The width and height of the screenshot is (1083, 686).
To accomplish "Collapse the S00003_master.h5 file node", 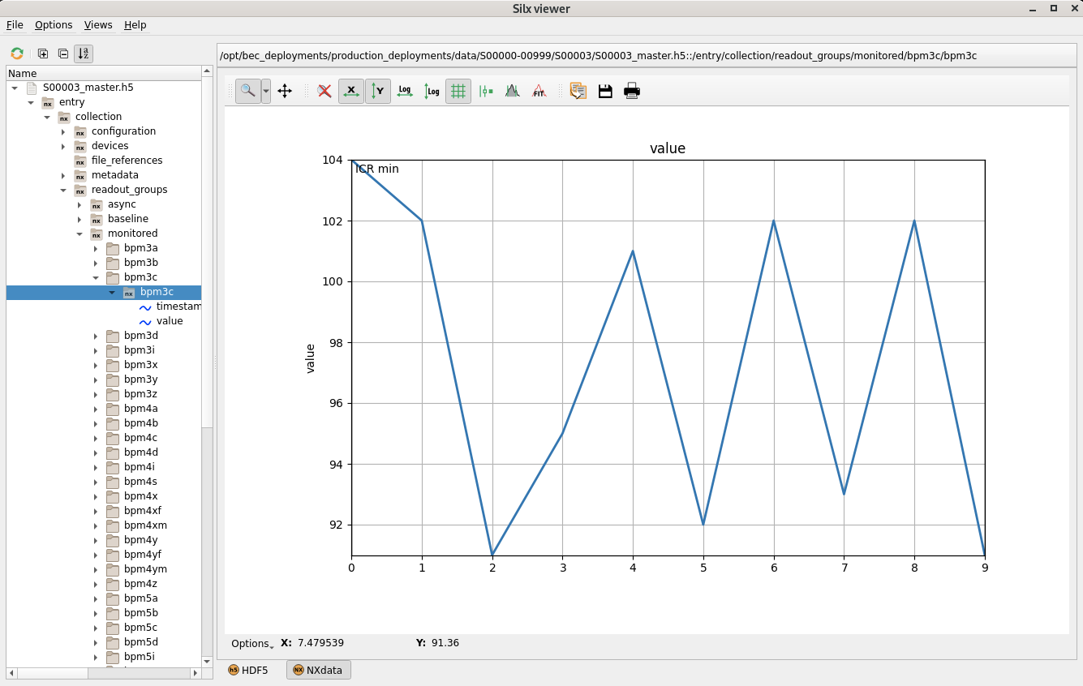I will point(15,88).
